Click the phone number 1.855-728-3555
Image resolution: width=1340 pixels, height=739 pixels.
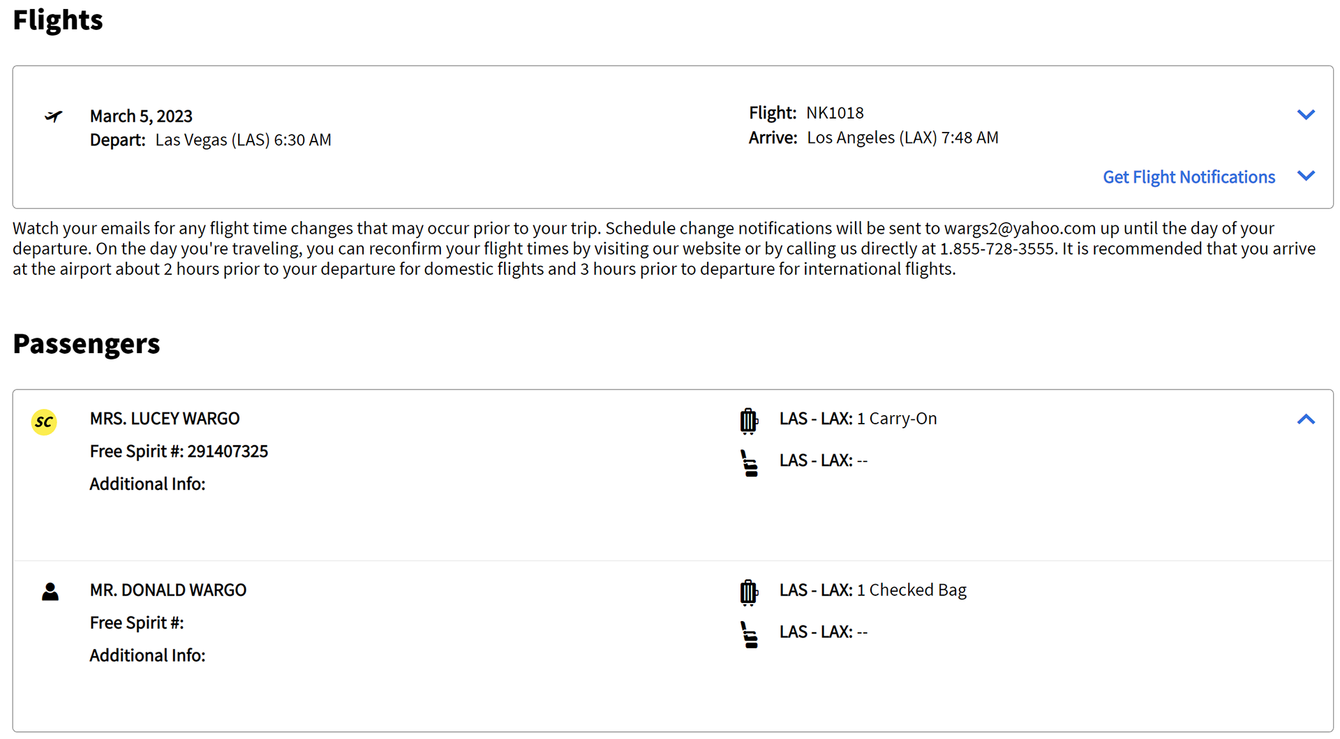coord(997,248)
